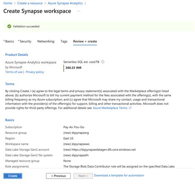
Task: Open the Azure Synapse Analytics breadcrumb
Action: click(x=65, y=3)
